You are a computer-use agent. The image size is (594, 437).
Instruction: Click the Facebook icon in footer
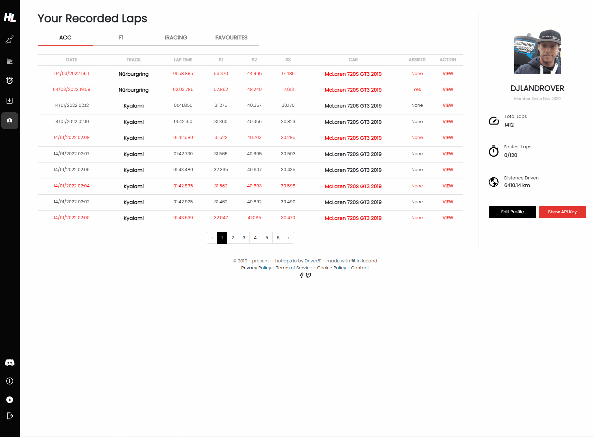(x=302, y=275)
